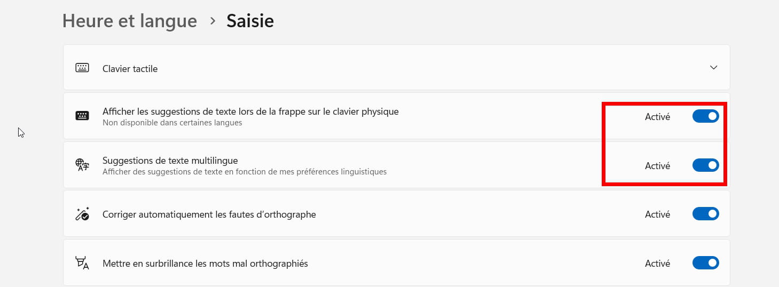Click the physical keyboard text suggestions icon

tap(82, 116)
